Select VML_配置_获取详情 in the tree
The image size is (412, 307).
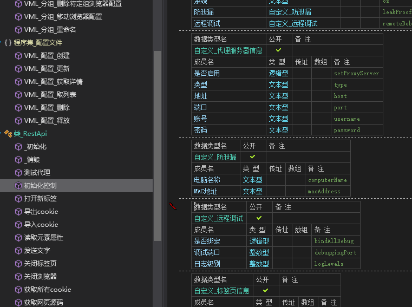tap(54, 82)
